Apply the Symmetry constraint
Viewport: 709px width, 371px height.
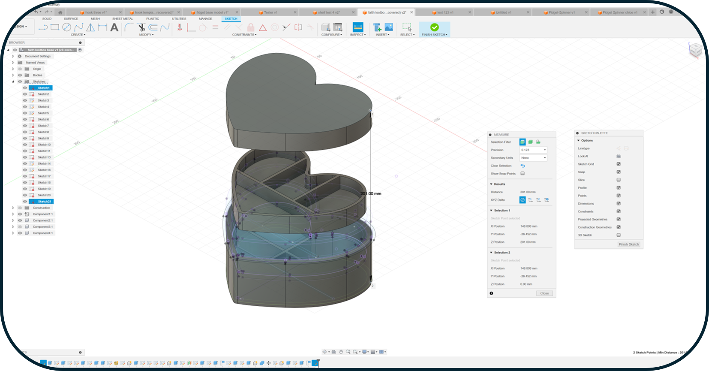(x=298, y=27)
